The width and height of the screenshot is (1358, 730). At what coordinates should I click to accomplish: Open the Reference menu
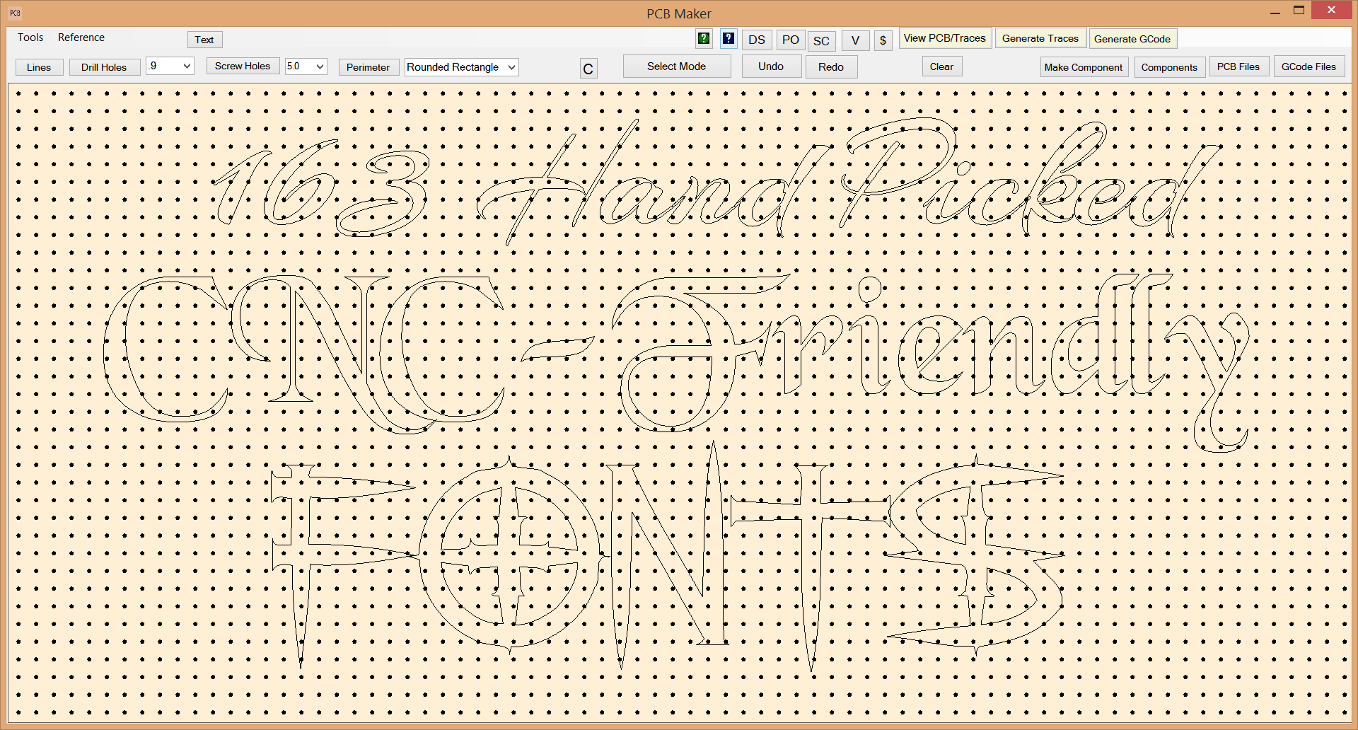pos(81,37)
